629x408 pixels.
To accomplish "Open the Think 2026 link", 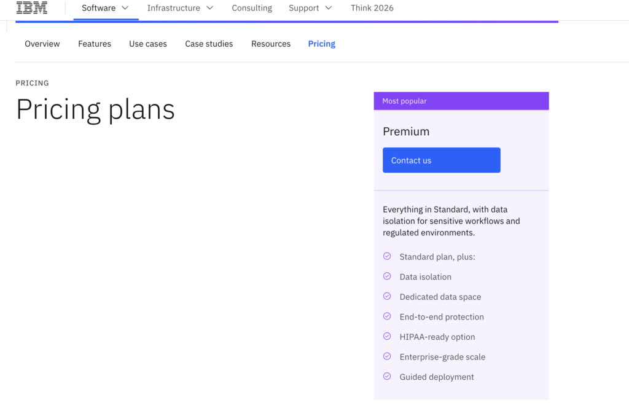I will pyautogui.click(x=372, y=8).
